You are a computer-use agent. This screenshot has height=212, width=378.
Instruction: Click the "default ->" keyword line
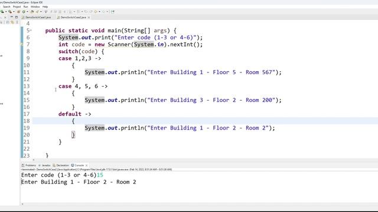point(75,114)
